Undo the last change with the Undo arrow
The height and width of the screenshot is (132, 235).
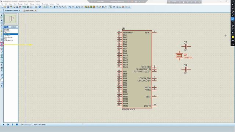70,7
